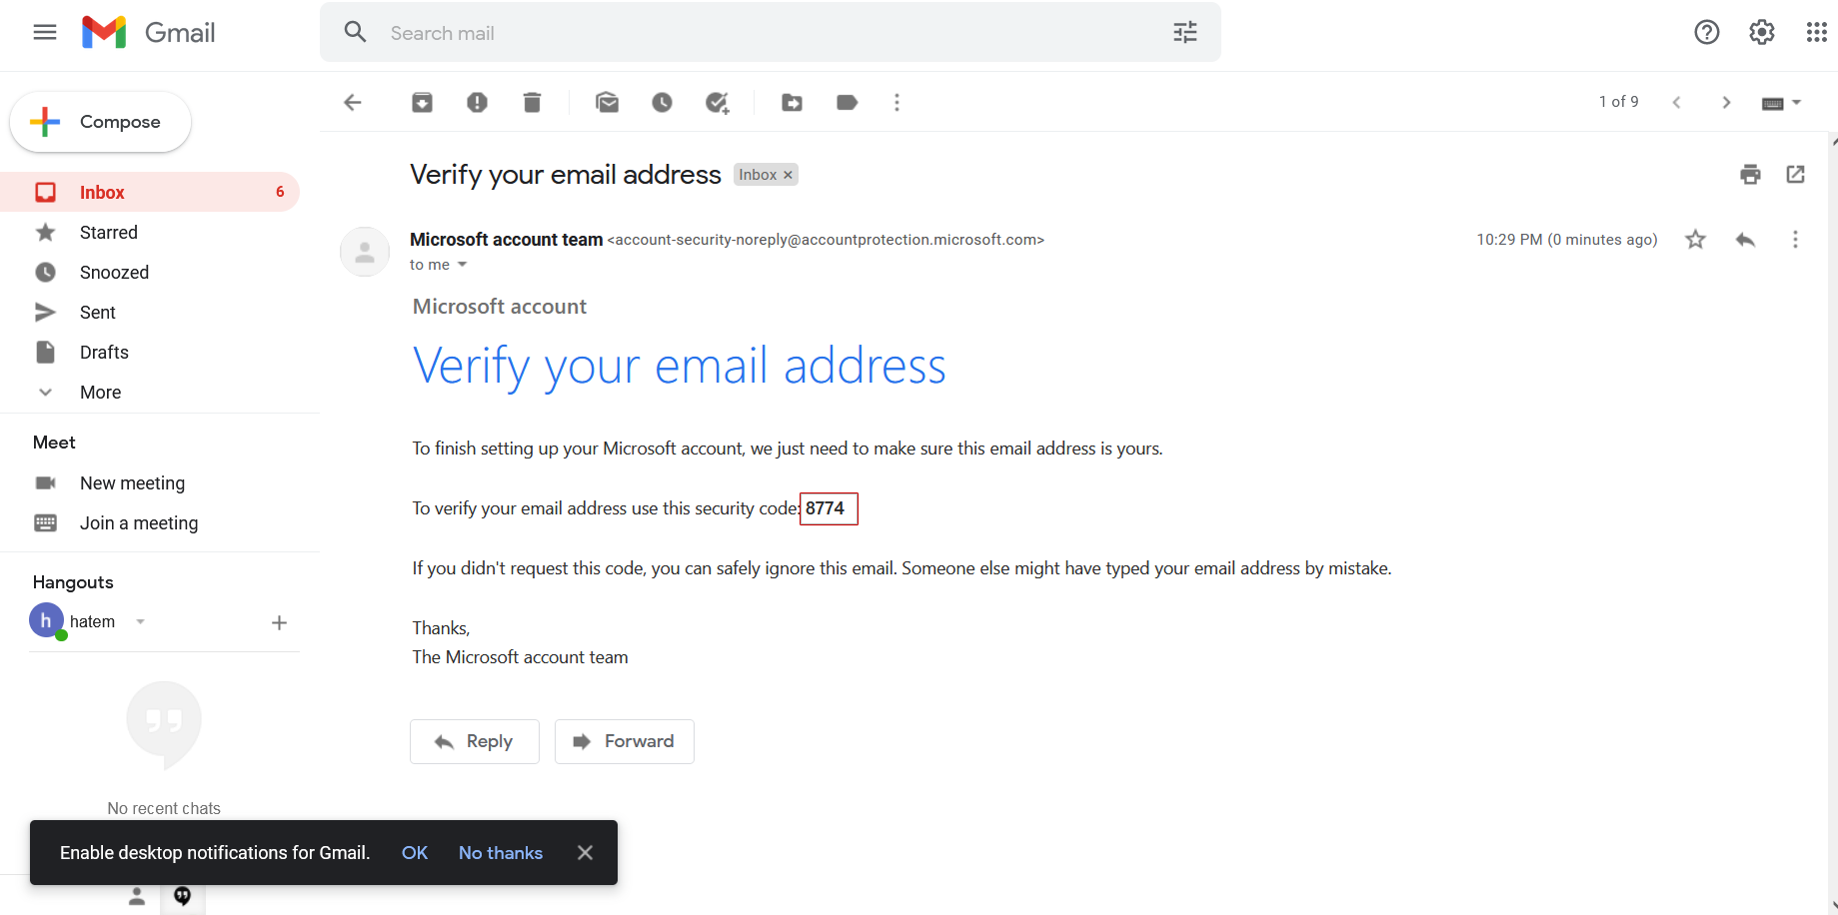1838x915 pixels.
Task: Mark the email as unread
Action: [x=607, y=102]
